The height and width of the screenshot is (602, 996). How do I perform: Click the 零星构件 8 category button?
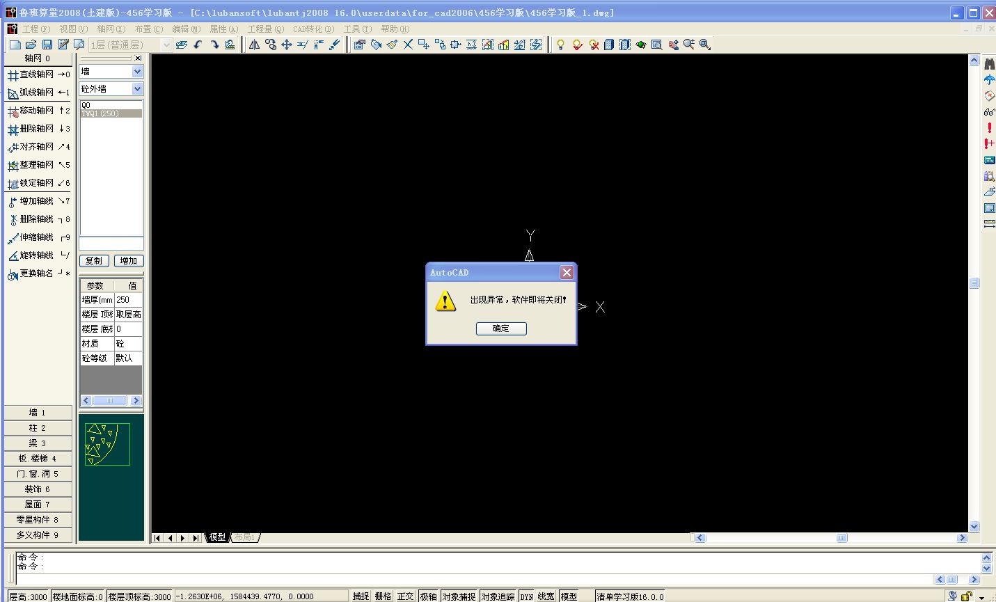(x=38, y=520)
